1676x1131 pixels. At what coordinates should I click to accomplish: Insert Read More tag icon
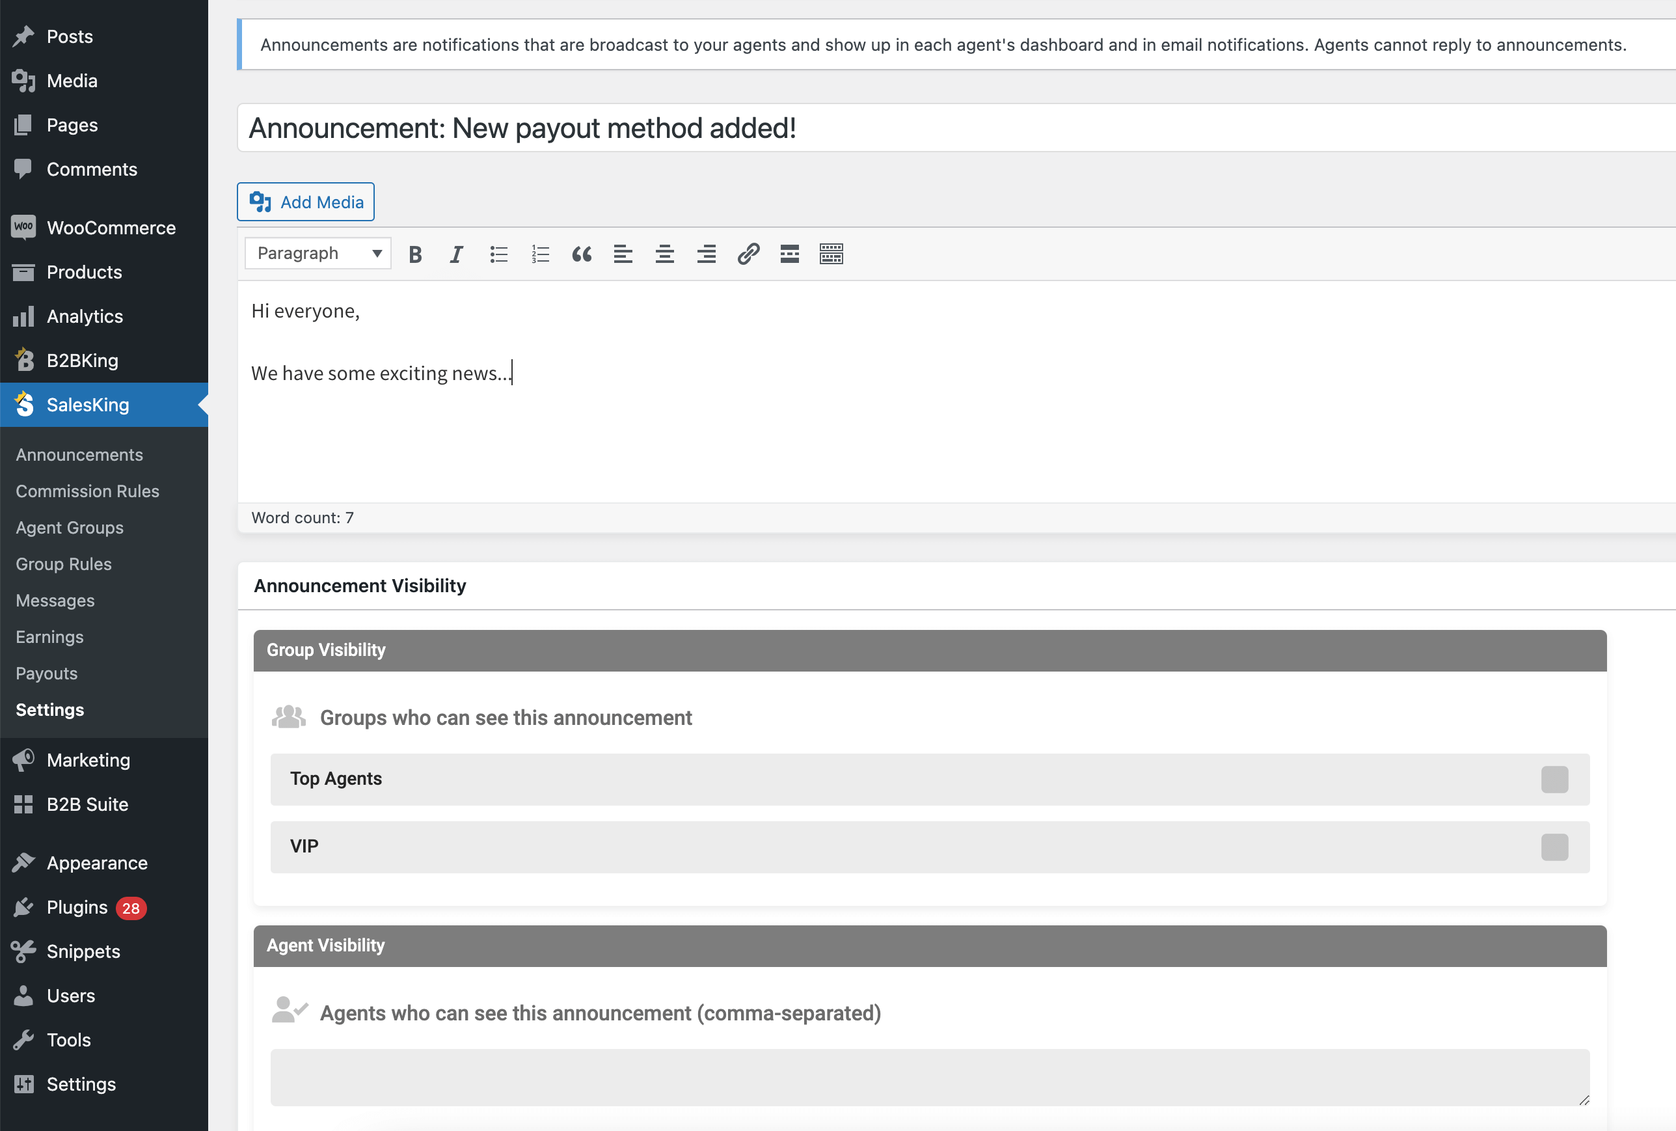tap(789, 254)
